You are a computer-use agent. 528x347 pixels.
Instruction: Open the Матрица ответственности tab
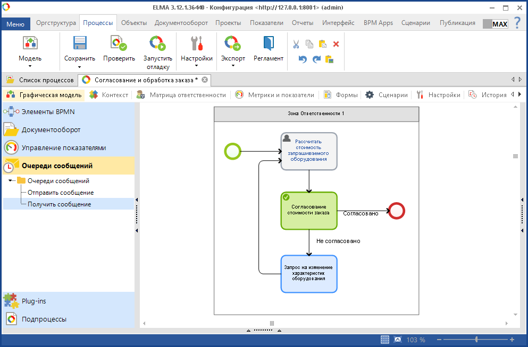click(x=181, y=95)
